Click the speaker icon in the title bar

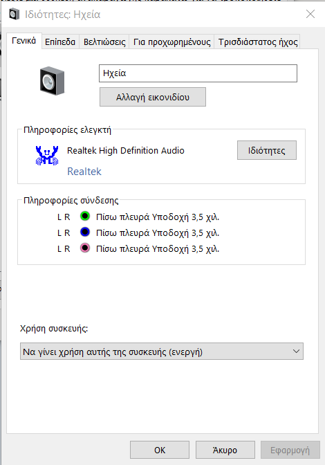tap(14, 15)
